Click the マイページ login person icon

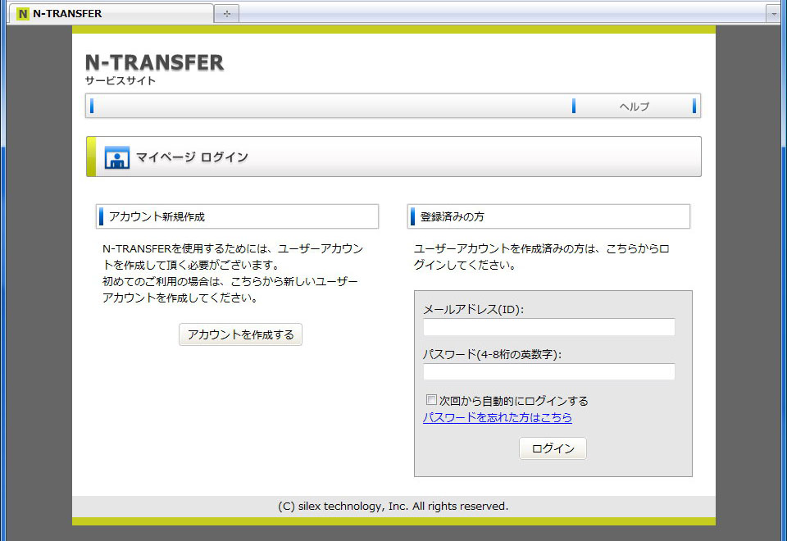[x=116, y=157]
